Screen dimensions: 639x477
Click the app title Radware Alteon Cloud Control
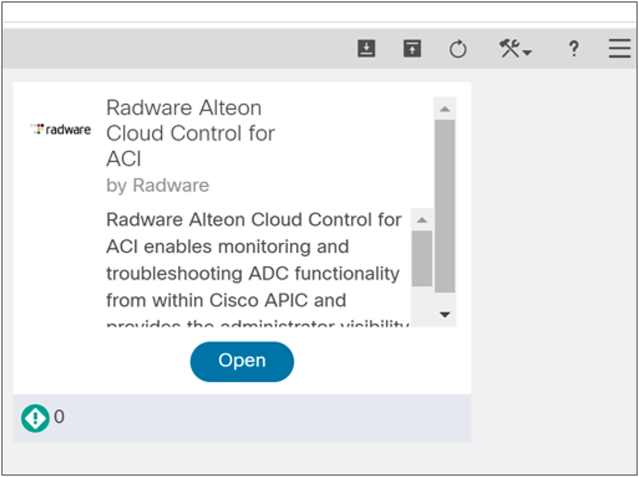click(x=190, y=133)
